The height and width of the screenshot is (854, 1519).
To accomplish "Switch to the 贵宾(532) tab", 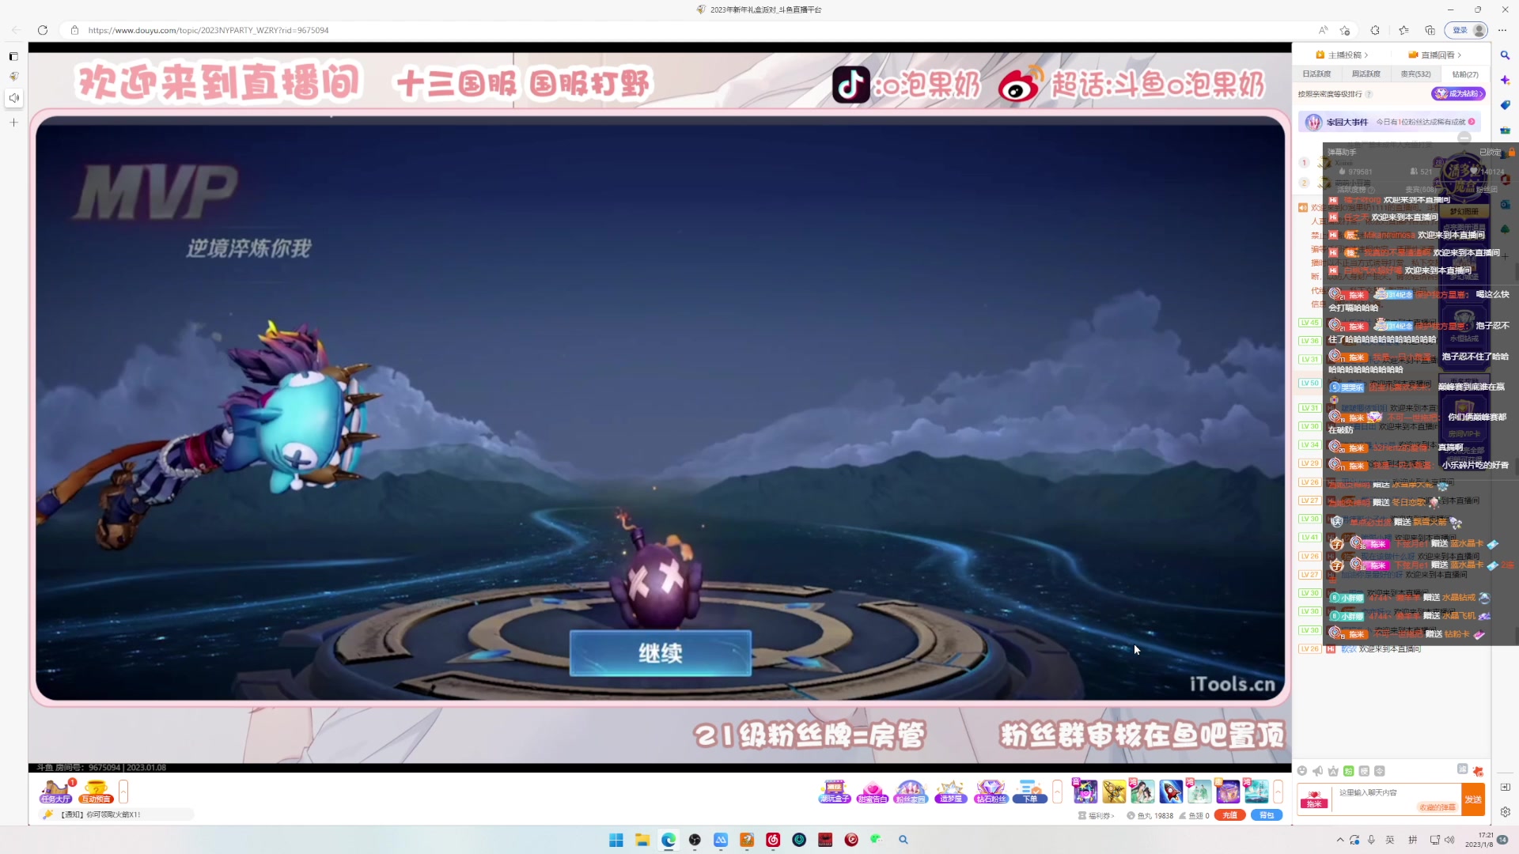I will click(x=1415, y=74).
